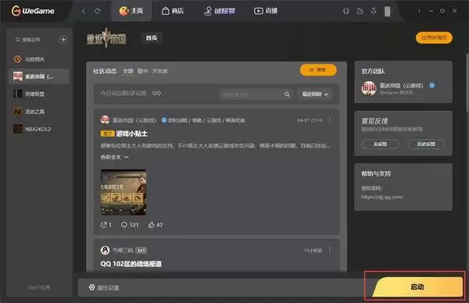The height and width of the screenshot is (303, 469).
Task: Open the 主页 home tab
Action: 131,11
